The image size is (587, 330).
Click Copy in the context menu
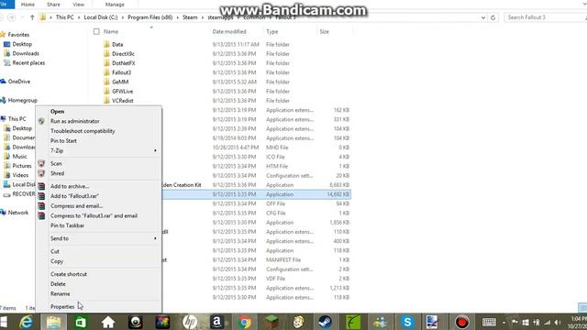tap(57, 261)
